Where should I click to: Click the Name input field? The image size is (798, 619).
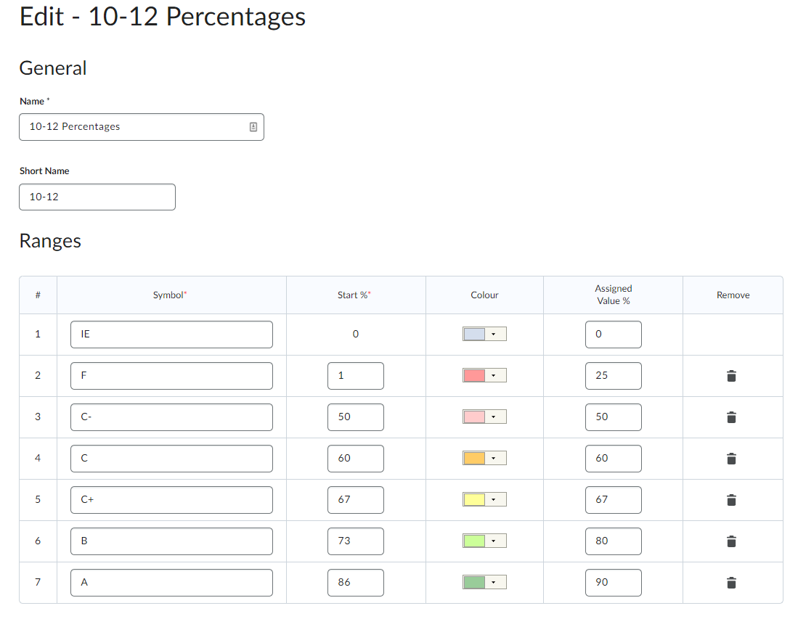(142, 127)
